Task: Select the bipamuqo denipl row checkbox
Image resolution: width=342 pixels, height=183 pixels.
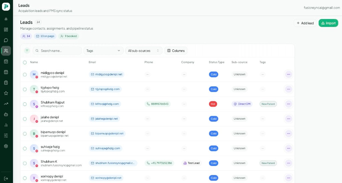Action: click(25, 134)
